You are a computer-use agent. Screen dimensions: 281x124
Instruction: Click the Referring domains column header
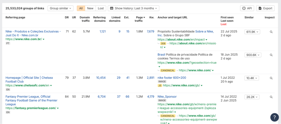click(99, 19)
